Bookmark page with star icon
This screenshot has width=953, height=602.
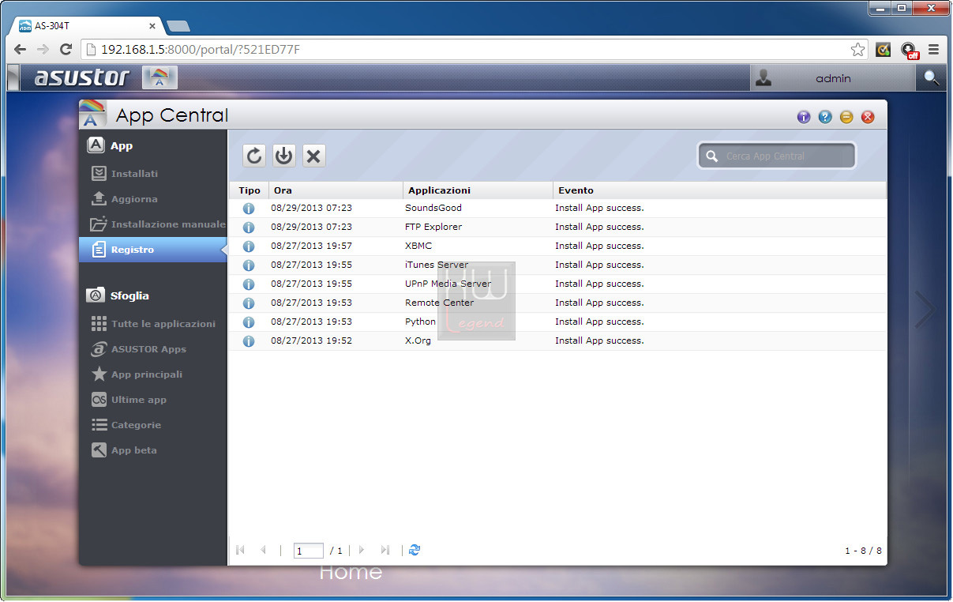(x=857, y=50)
